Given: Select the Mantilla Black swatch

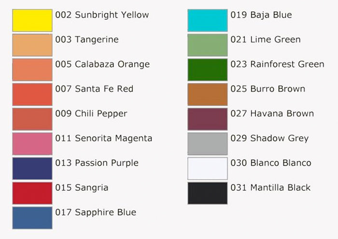Looking at the screenshot, I should pyautogui.click(x=208, y=193).
